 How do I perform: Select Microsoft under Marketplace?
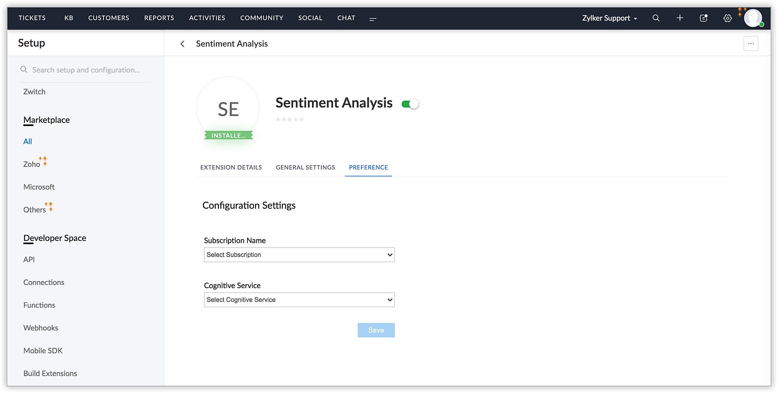point(39,187)
